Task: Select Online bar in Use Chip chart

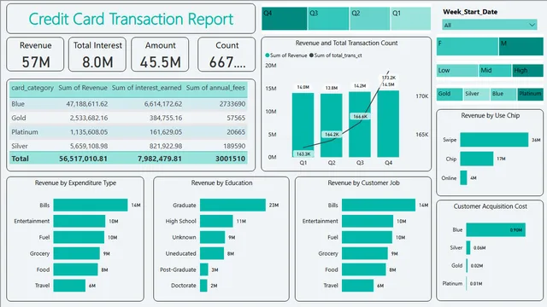Action: click(x=463, y=177)
